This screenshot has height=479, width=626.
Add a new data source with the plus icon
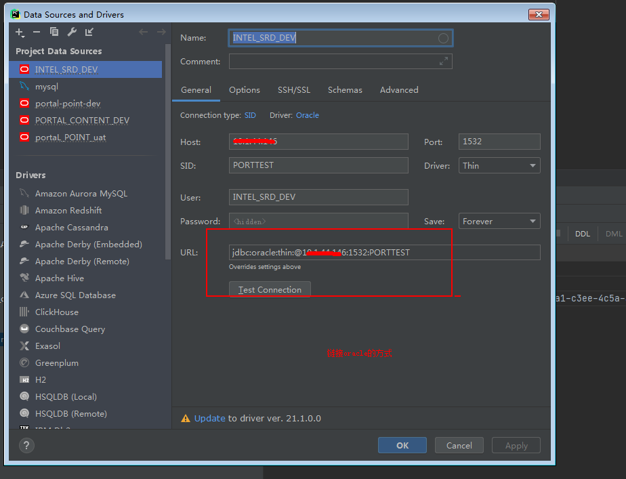click(x=19, y=32)
